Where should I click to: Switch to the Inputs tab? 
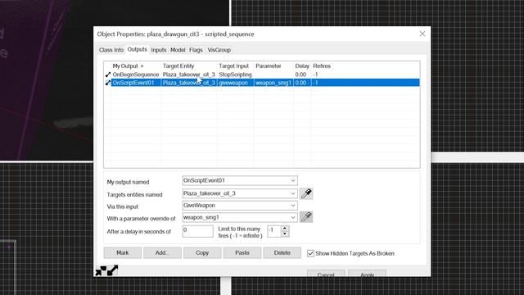click(158, 50)
